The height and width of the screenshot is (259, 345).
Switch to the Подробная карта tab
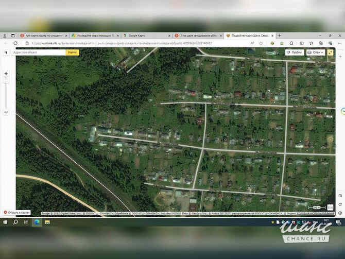click(x=250, y=36)
